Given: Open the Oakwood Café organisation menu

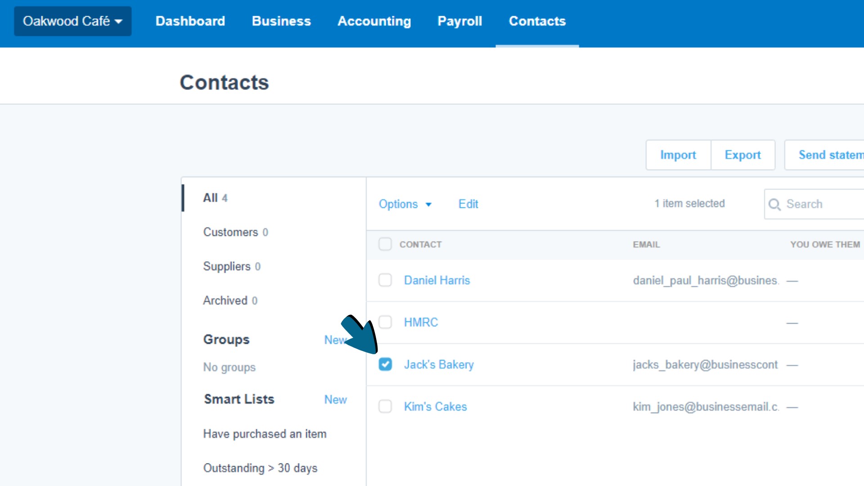Looking at the screenshot, I should coord(72,21).
